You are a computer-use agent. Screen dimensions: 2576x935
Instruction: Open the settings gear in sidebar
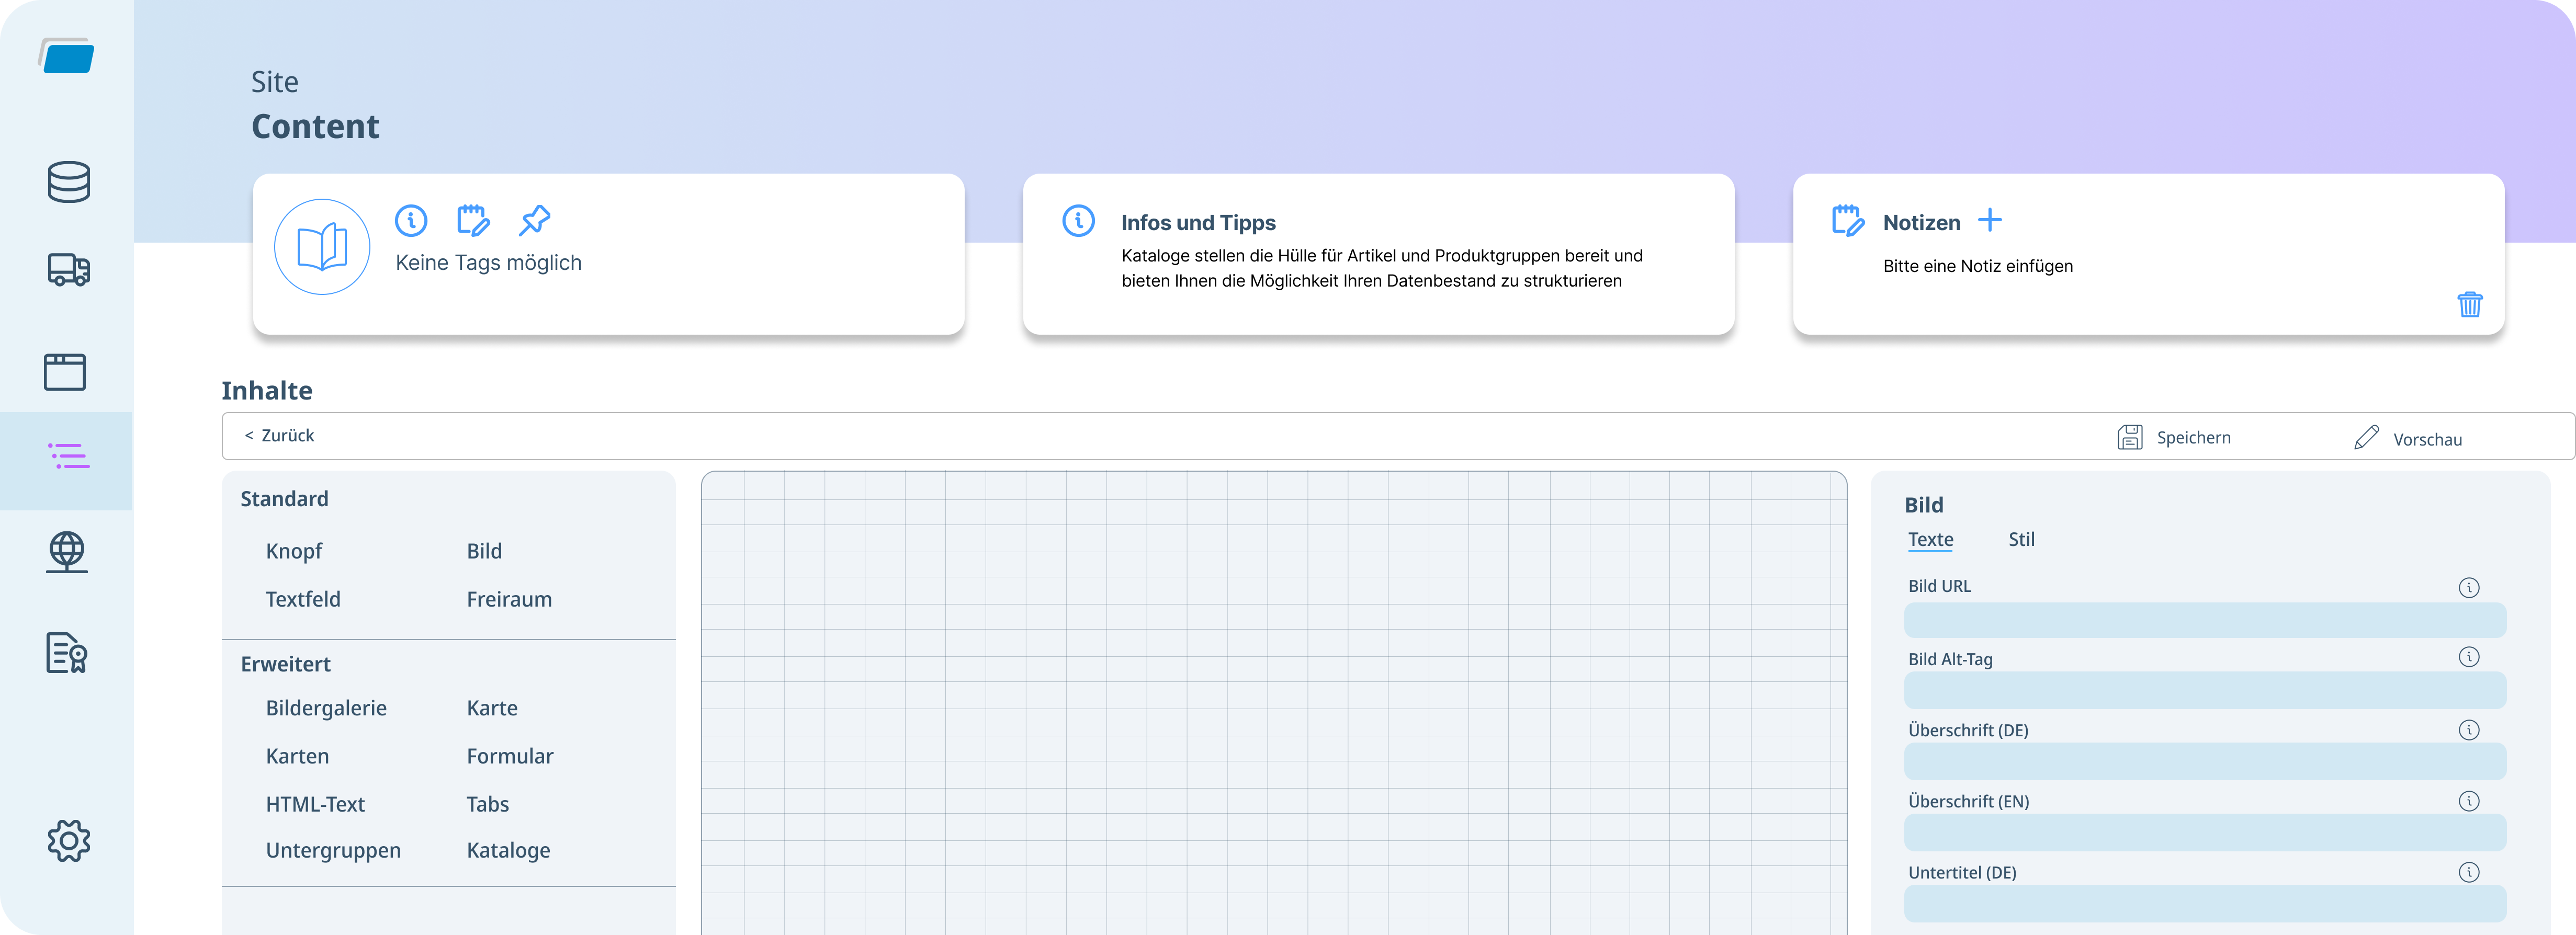pyautogui.click(x=68, y=840)
